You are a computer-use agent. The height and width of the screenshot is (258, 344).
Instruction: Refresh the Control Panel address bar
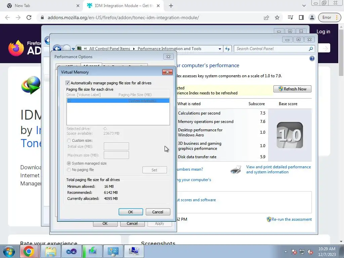point(227,49)
